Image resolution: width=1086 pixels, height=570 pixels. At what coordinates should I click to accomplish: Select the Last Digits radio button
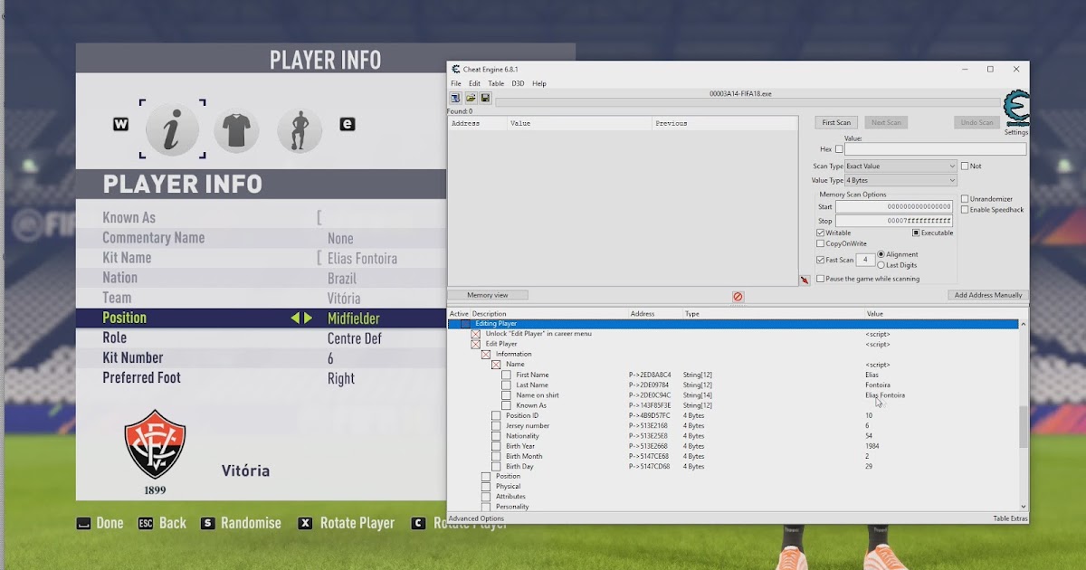pyautogui.click(x=881, y=265)
